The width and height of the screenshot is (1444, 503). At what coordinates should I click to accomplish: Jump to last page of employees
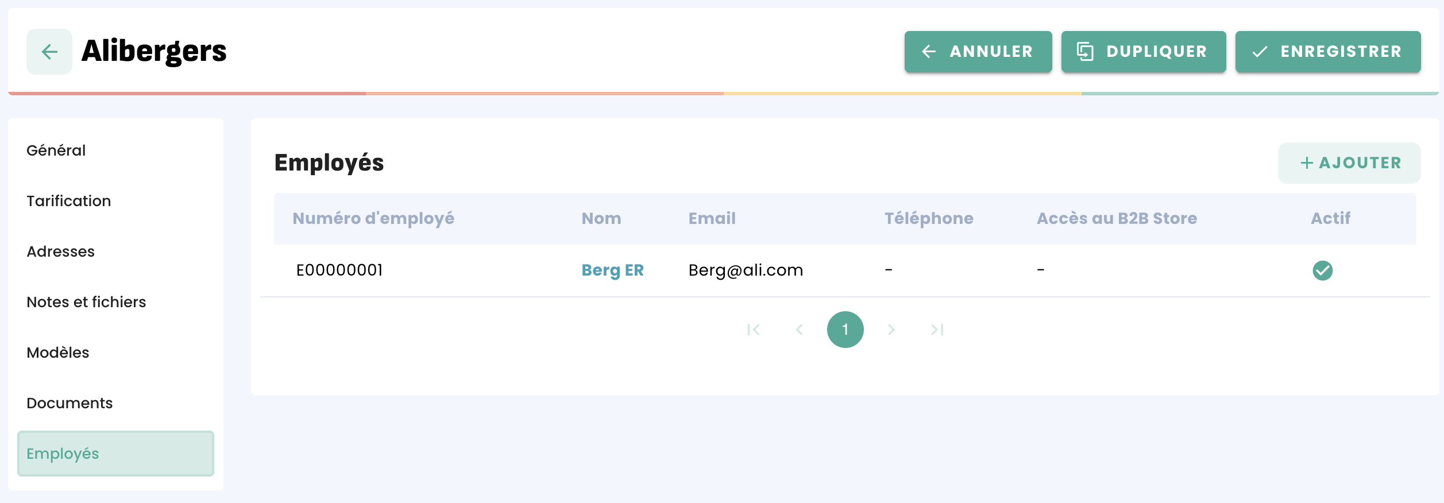937,330
